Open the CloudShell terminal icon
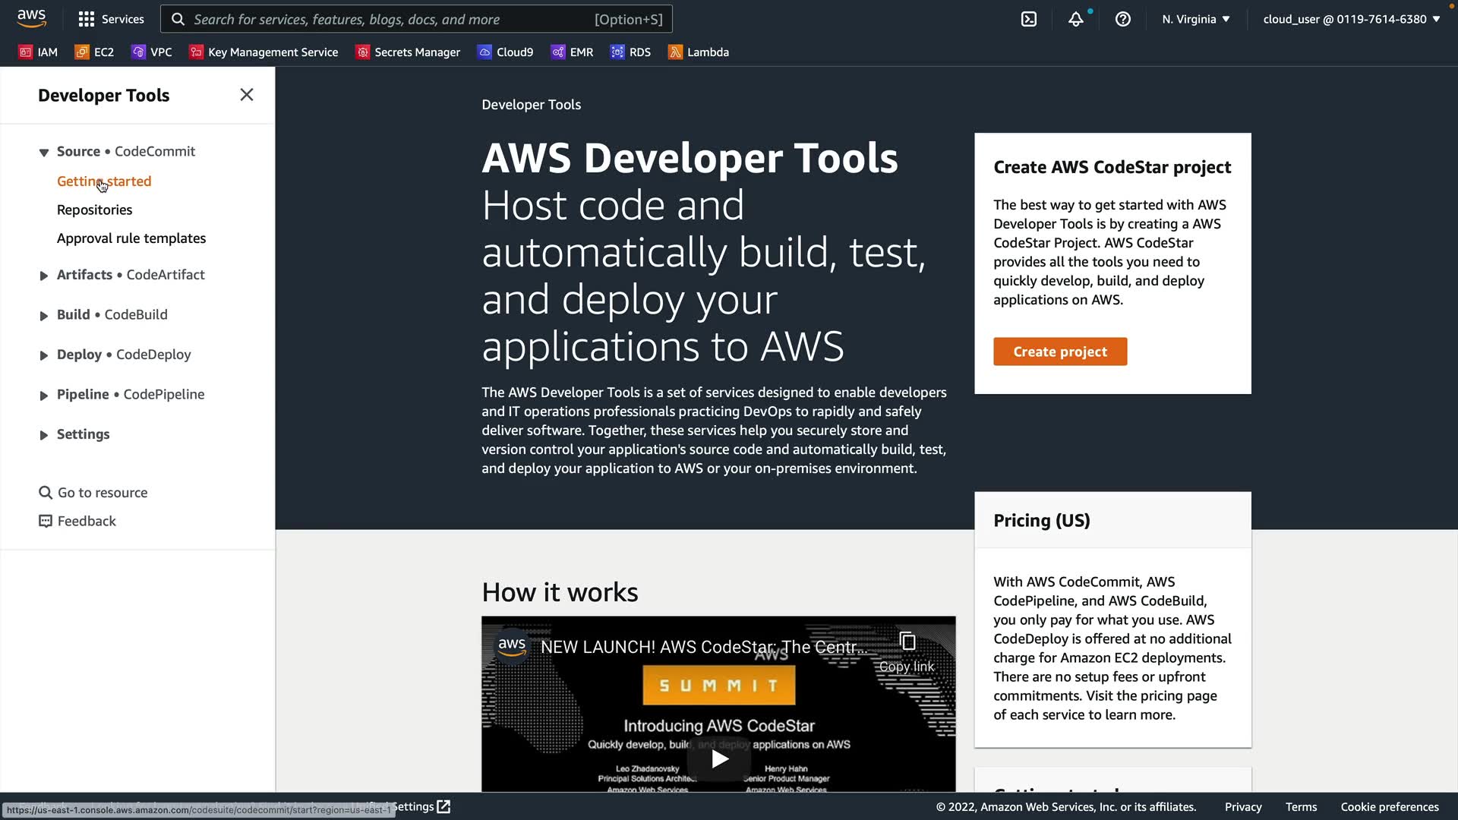 pos(1028,19)
